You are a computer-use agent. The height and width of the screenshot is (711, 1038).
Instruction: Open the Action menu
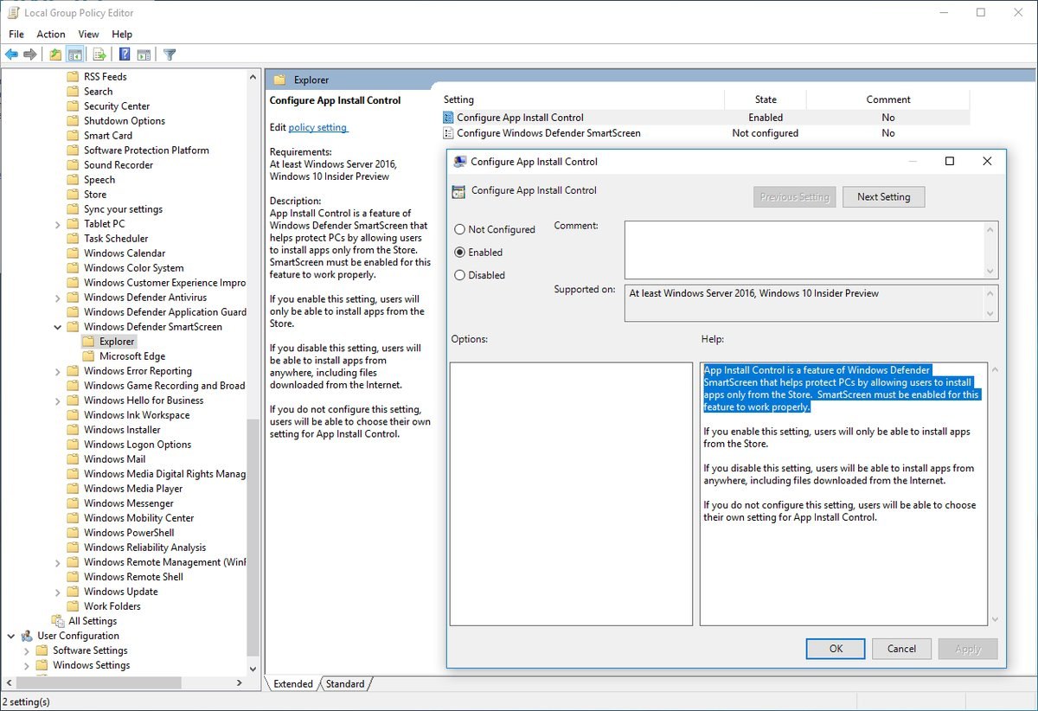pyautogui.click(x=51, y=35)
